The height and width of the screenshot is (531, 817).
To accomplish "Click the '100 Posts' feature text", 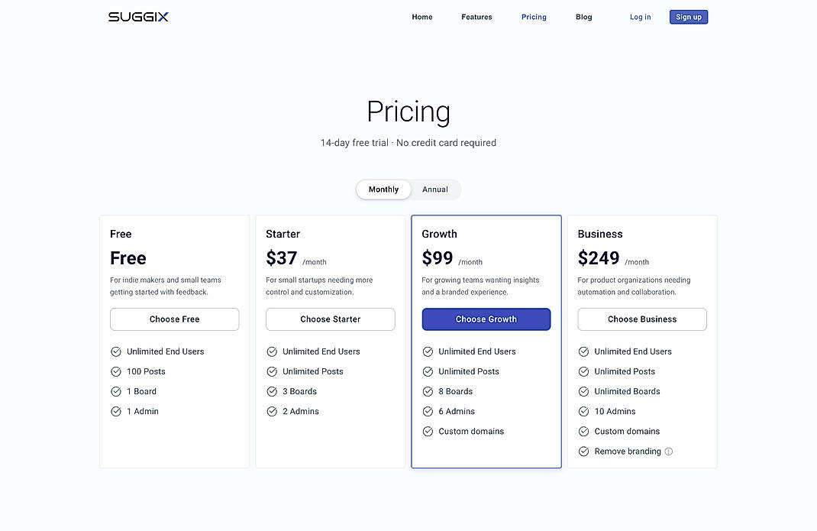I will pyautogui.click(x=146, y=372).
